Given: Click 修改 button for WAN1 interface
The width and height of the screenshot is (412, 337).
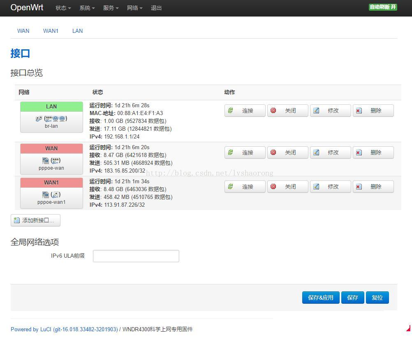Looking at the screenshot, I should click(x=331, y=187).
